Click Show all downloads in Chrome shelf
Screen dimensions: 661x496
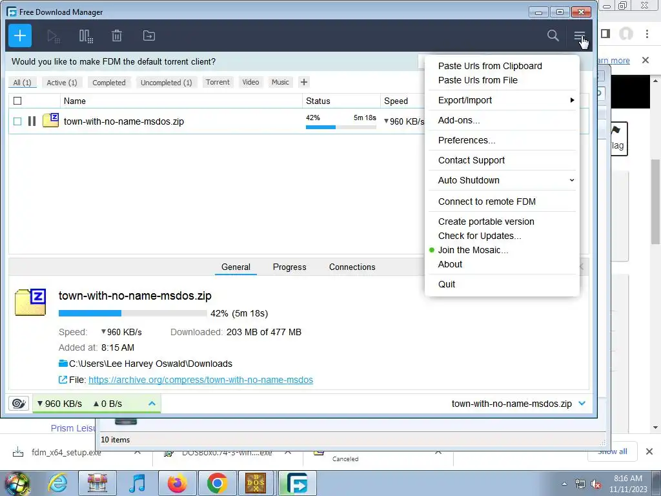612,451
